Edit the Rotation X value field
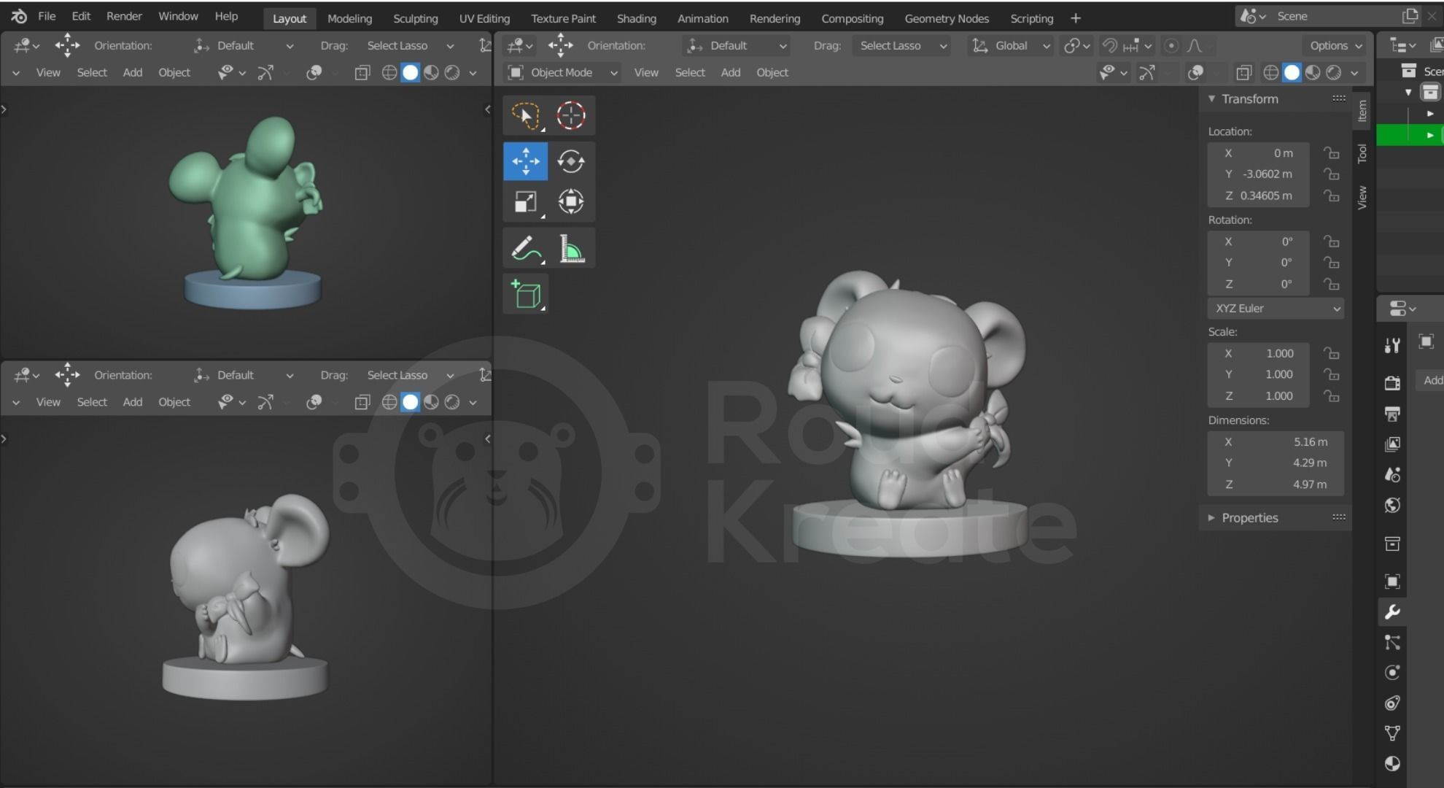Image resolution: width=1444 pixels, height=788 pixels. (x=1259, y=242)
